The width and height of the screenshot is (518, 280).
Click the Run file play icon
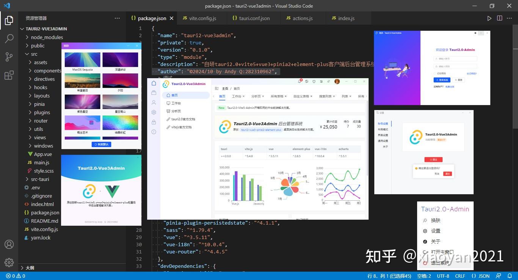click(x=489, y=18)
